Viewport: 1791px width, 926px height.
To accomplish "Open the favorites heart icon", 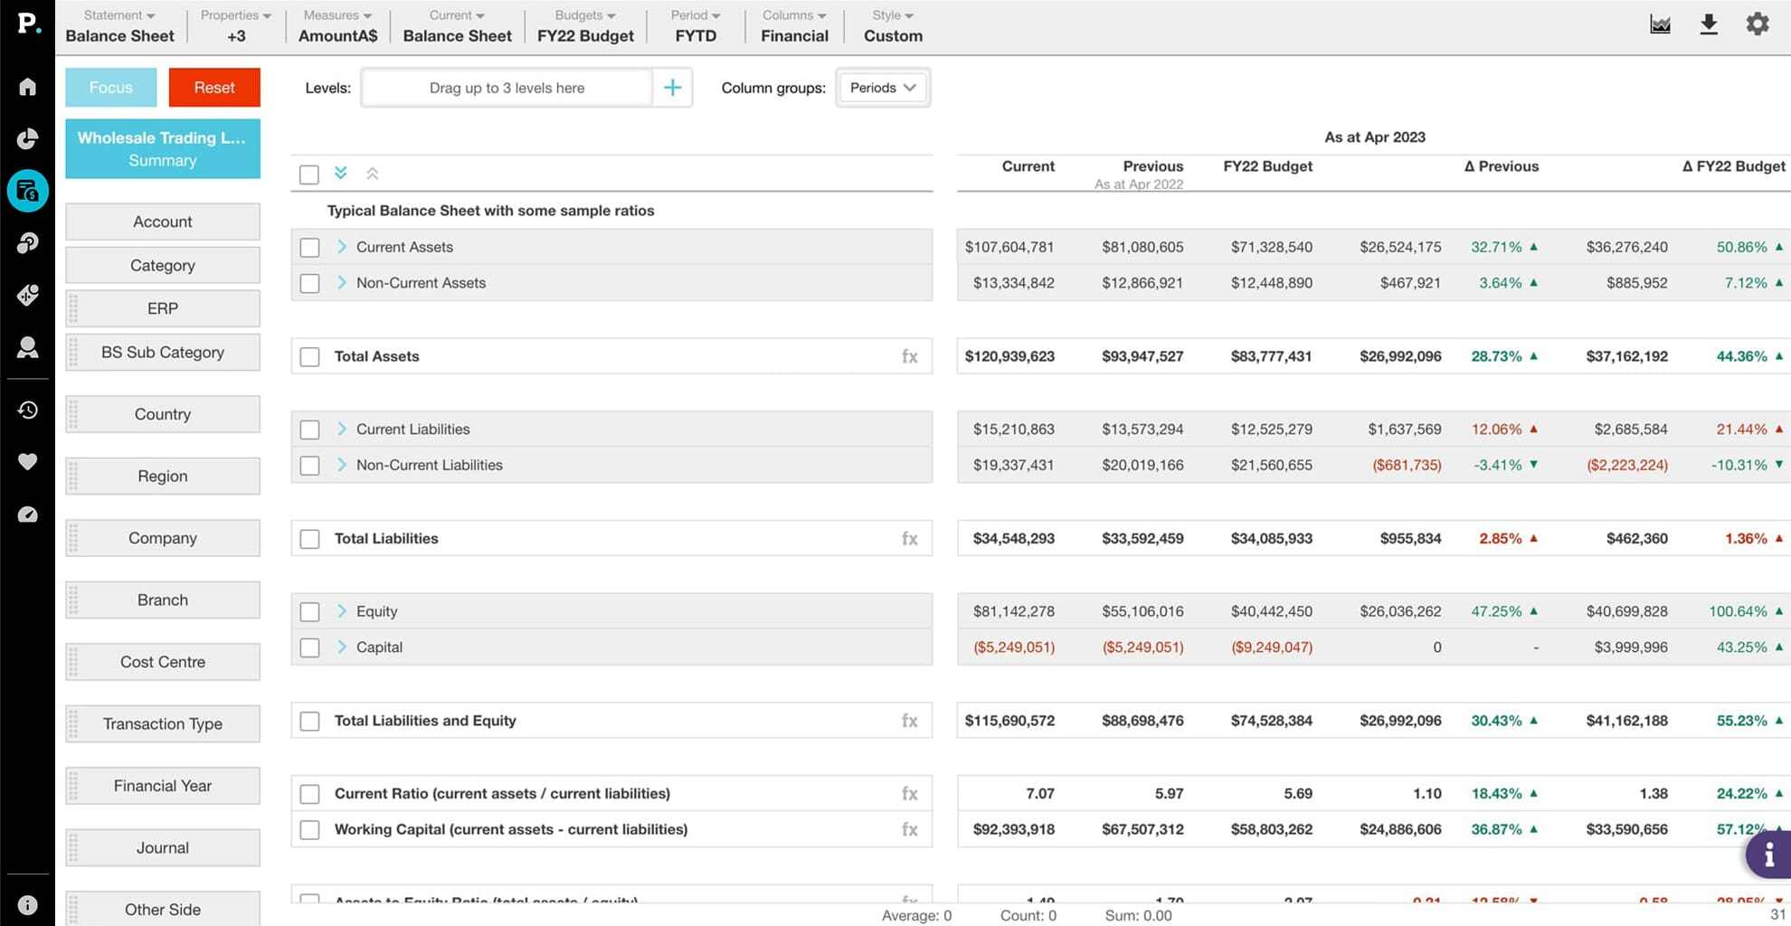I will tap(27, 462).
